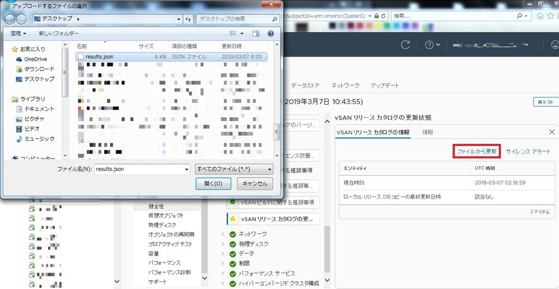Refresh the file dialog address path

pyautogui.click(x=188, y=19)
